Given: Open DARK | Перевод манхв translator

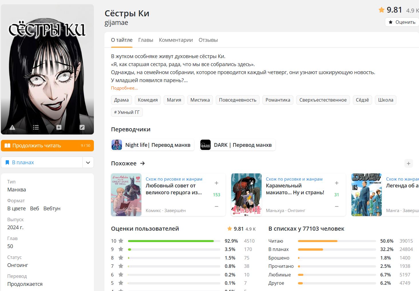Looking at the screenshot, I should click(238, 145).
